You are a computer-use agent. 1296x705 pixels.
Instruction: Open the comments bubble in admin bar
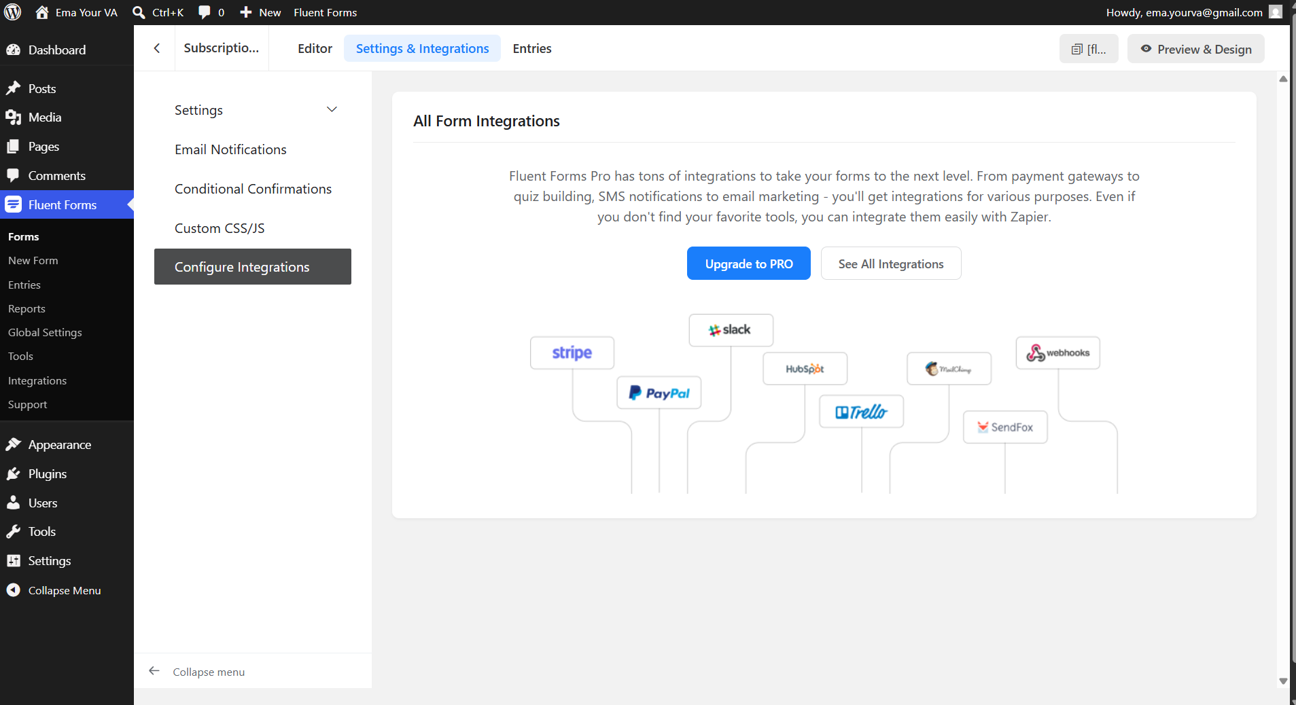(x=205, y=12)
